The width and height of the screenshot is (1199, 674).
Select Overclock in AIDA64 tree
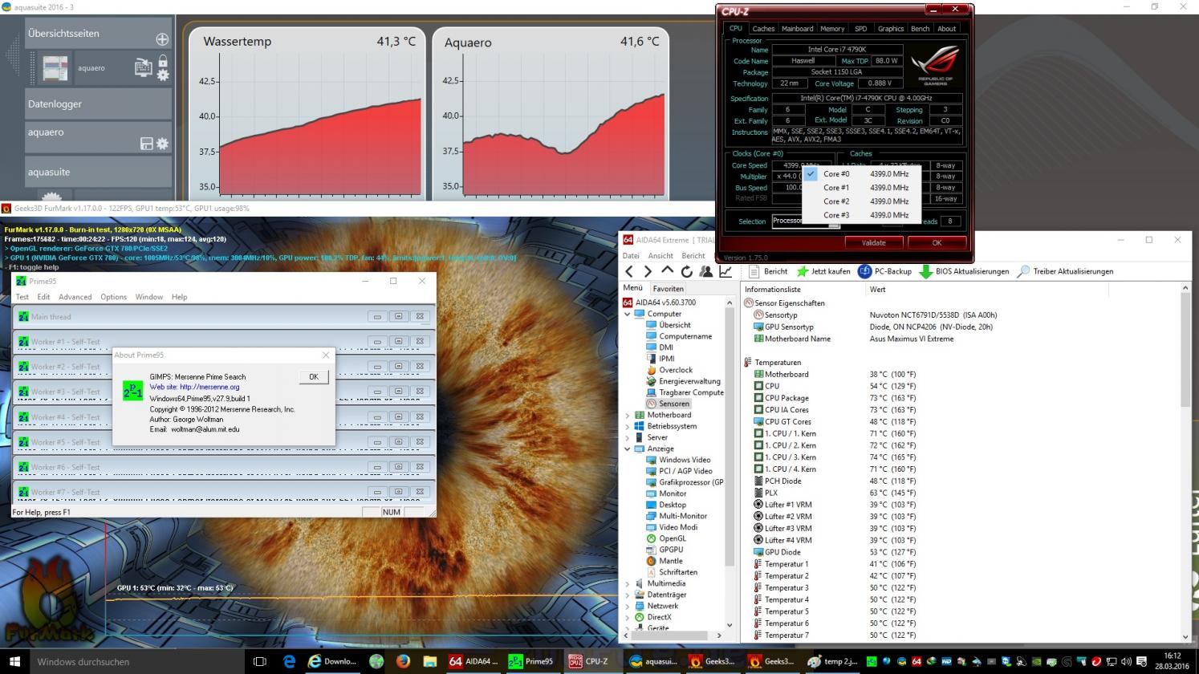tap(676, 370)
